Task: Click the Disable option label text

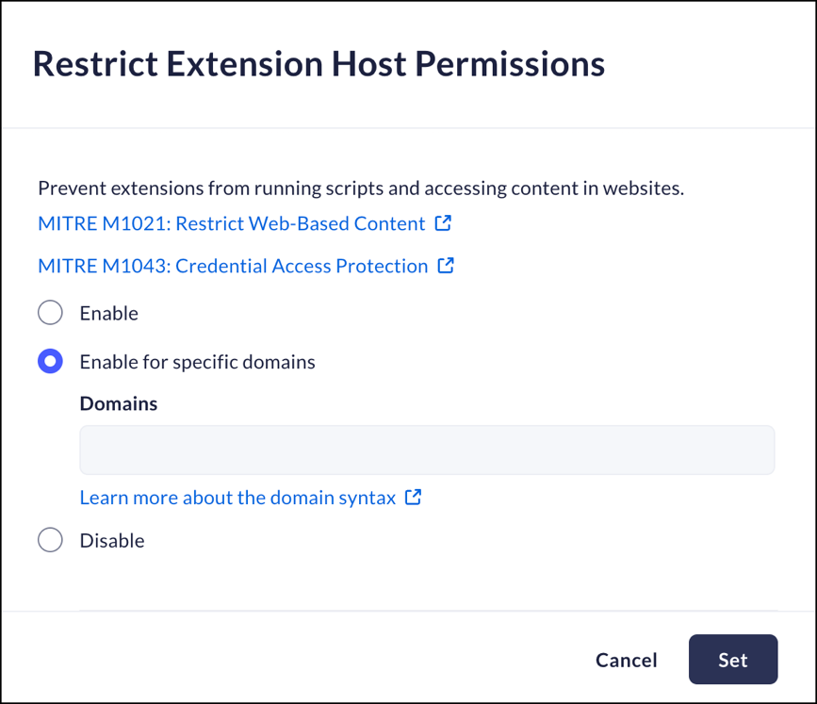Action: pyautogui.click(x=111, y=540)
